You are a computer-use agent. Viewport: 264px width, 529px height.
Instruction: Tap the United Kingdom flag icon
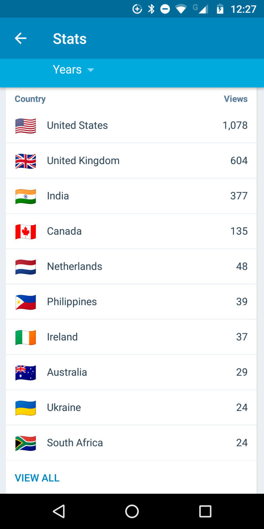(26, 161)
